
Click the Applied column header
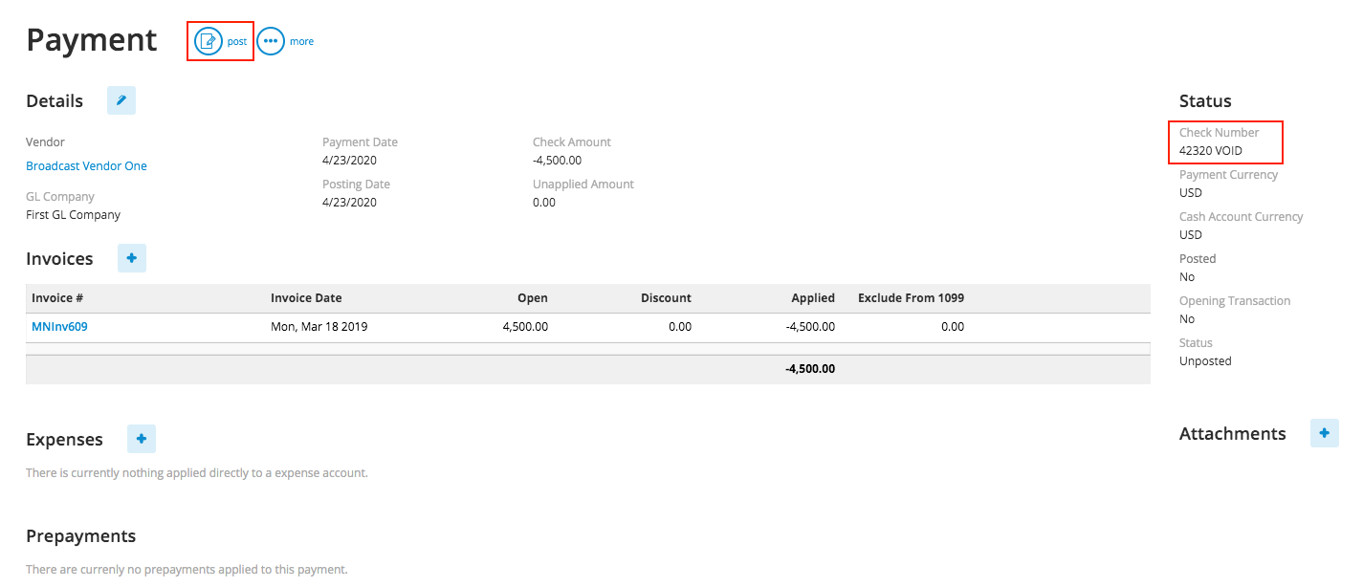pyautogui.click(x=813, y=297)
